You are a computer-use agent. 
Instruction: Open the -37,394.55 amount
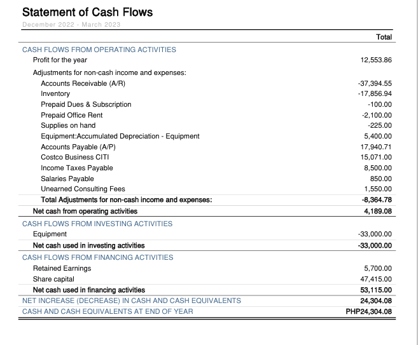tap(375, 83)
